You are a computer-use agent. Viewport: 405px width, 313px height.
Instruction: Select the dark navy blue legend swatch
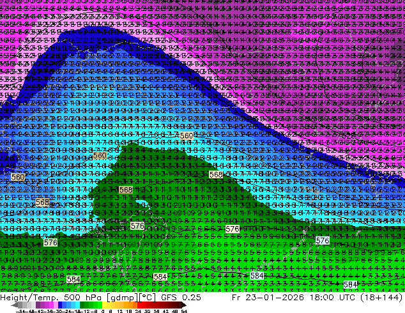(60, 305)
